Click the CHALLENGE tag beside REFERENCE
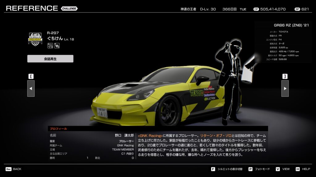 click(69, 9)
